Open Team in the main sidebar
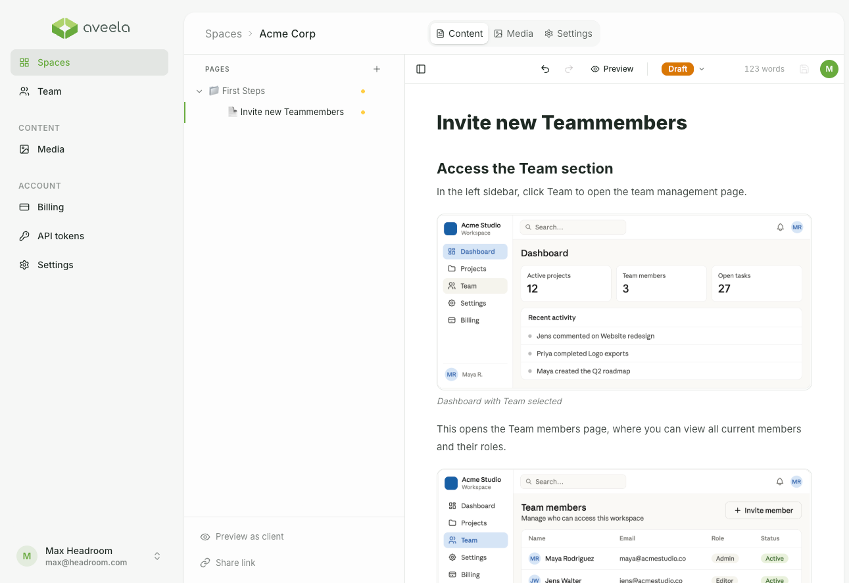The height and width of the screenshot is (583, 849). [x=89, y=91]
